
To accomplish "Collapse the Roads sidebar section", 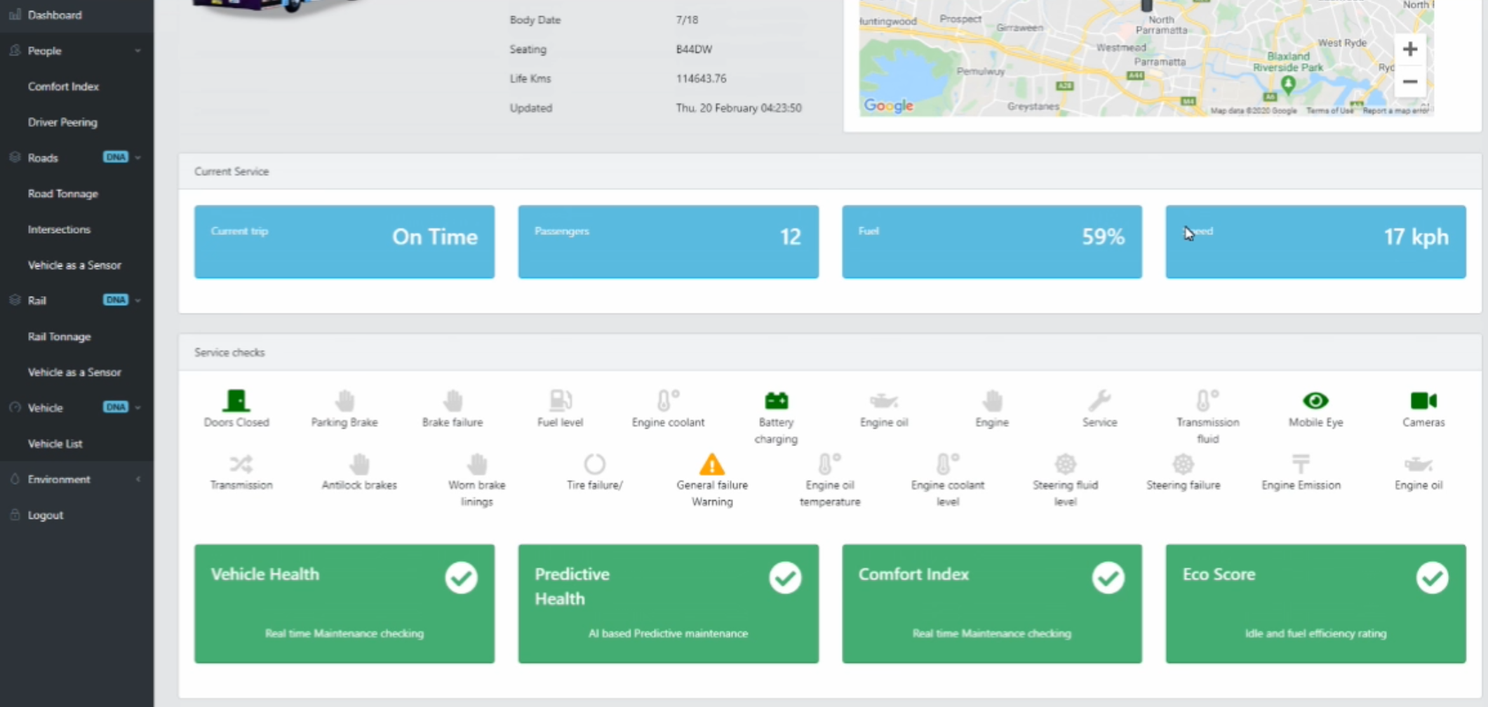I will [76, 158].
